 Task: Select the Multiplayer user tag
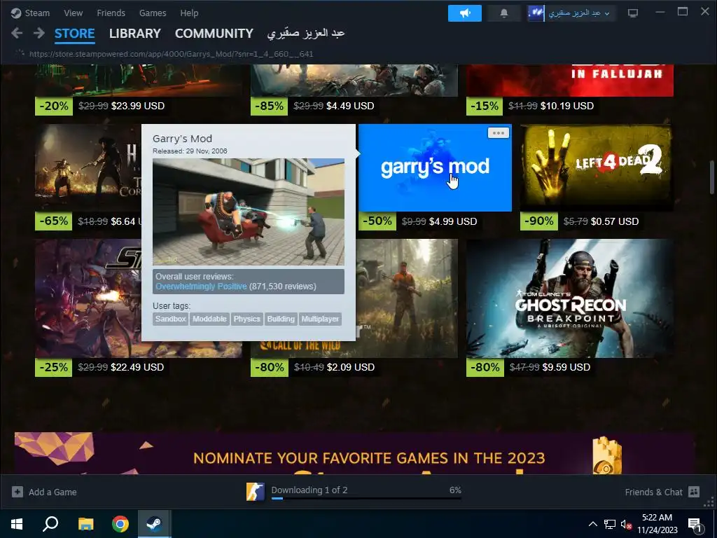[320, 319]
